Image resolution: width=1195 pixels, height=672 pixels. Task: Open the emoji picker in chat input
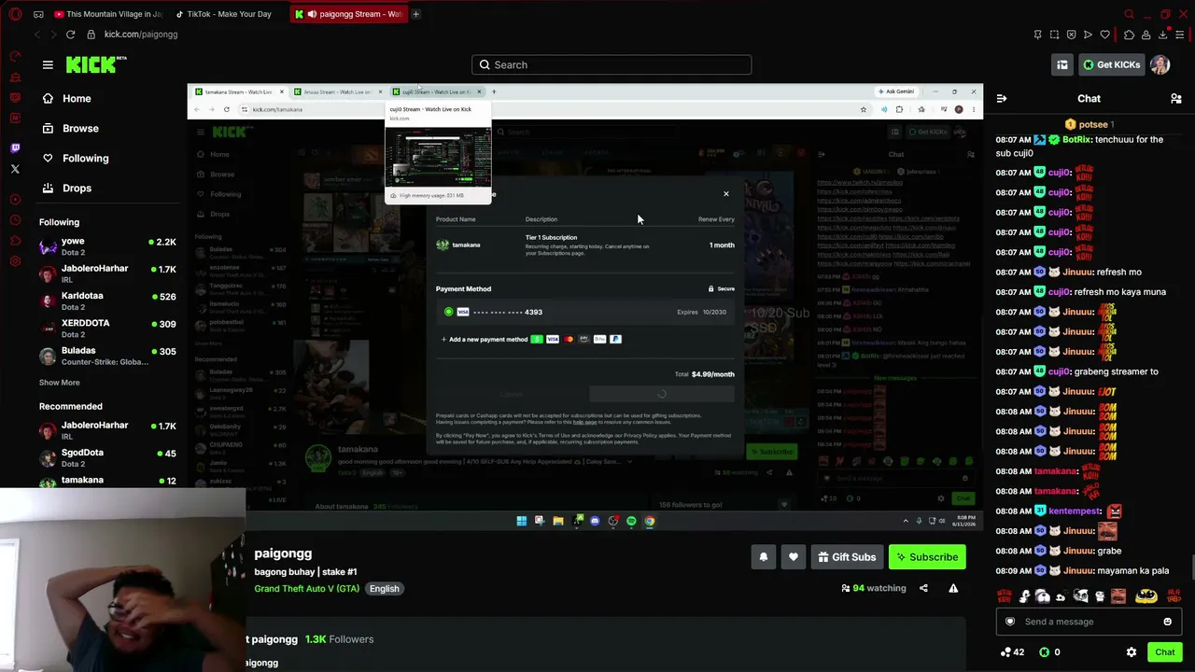click(x=1167, y=622)
